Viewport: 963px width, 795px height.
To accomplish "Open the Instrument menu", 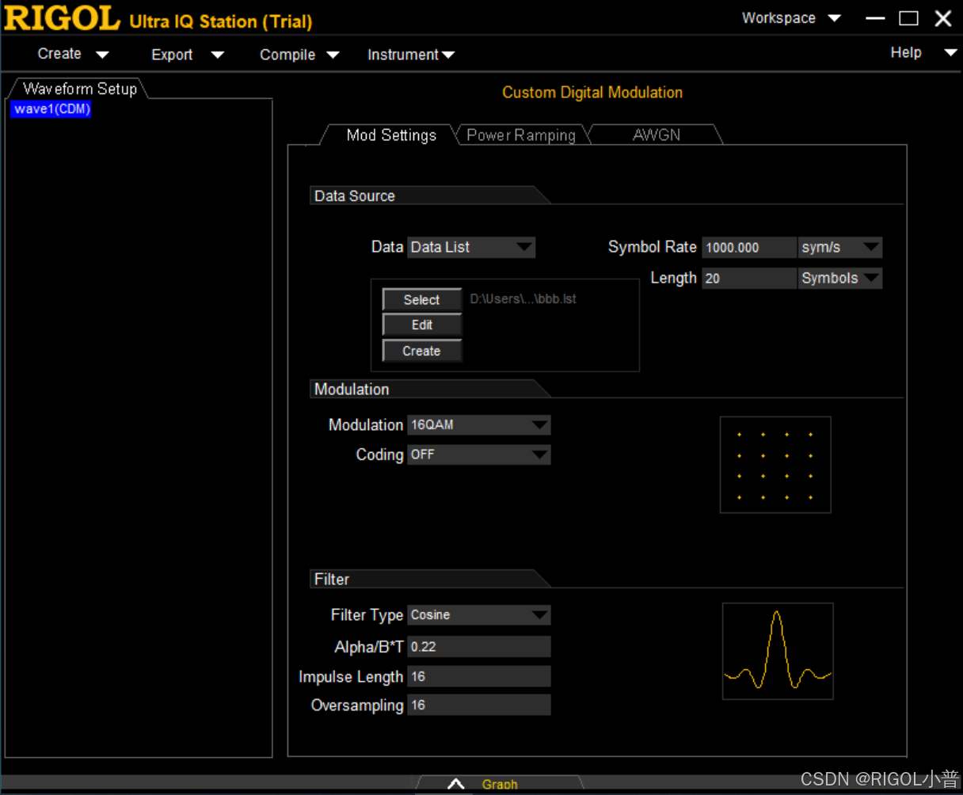I will [410, 55].
